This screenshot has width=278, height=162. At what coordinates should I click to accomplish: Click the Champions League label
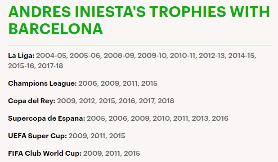42,83
